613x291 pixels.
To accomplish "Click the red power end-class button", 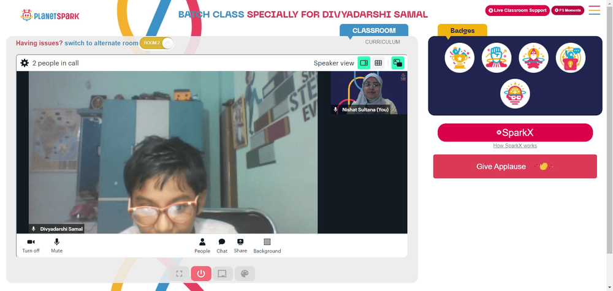I will [201, 273].
